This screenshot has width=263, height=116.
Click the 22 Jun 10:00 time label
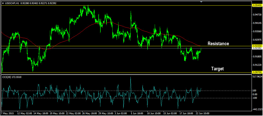tap(203, 113)
